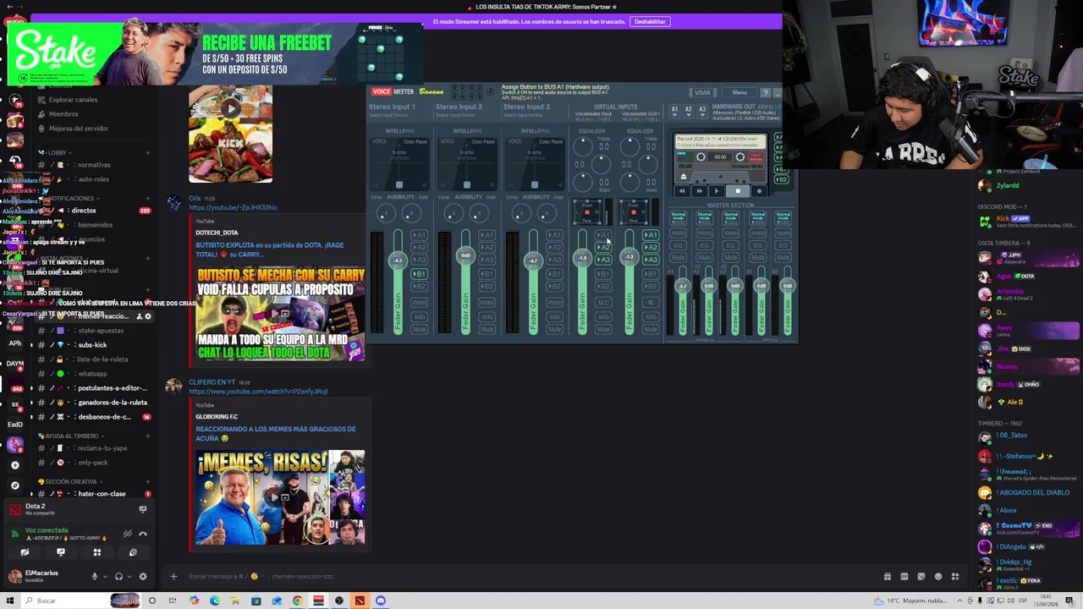Collapse the SECCIÓN CREATIVA category
Viewport: 1083px width, 609px height.
[x=70, y=481]
